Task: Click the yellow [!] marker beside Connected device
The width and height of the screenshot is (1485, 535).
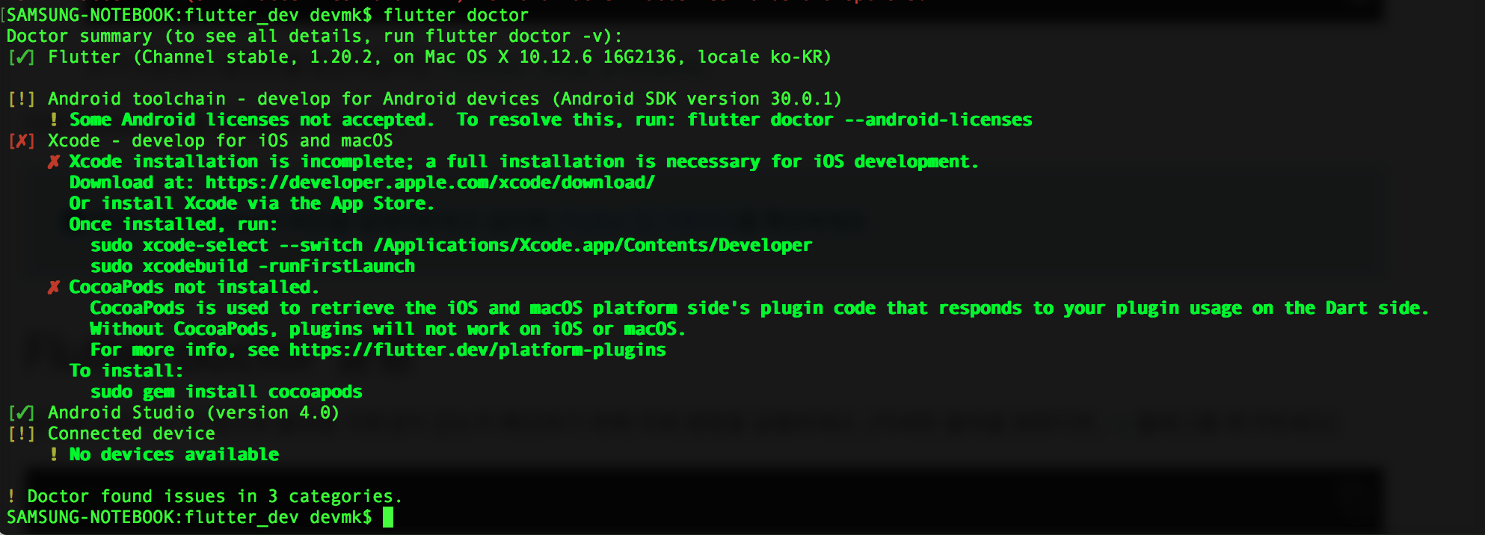Action: tap(22, 434)
